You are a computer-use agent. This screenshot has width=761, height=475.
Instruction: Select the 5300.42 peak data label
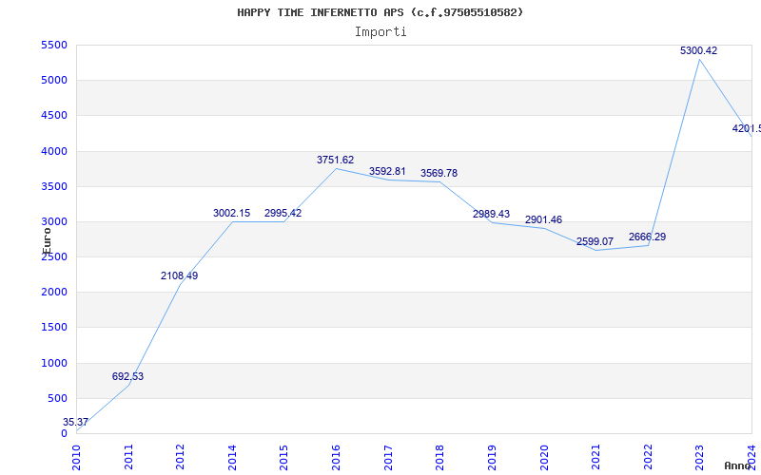(x=698, y=50)
